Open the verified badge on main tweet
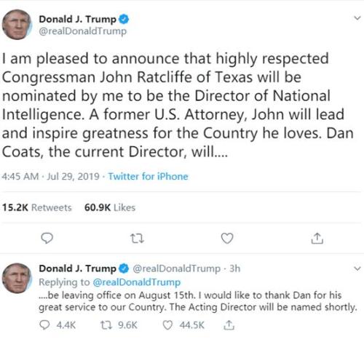 124,19
